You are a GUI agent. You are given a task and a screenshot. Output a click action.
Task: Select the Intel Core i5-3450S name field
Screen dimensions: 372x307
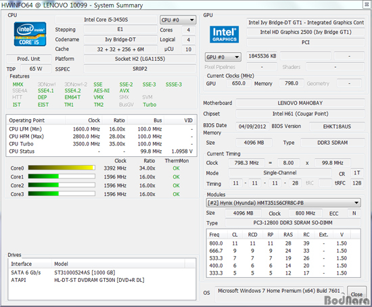[x=106, y=20]
